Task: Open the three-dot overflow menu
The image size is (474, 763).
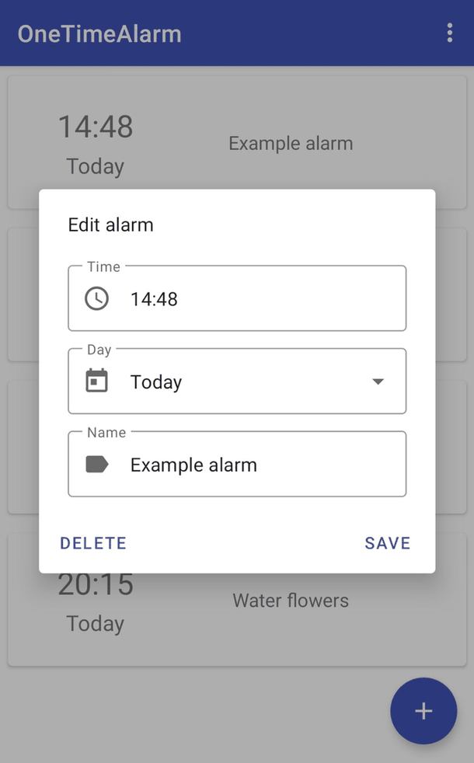Action: tap(449, 33)
